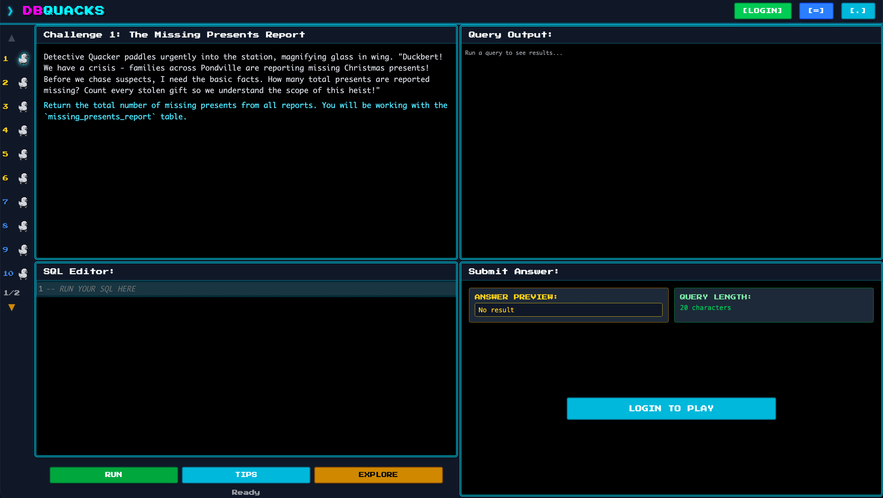Click the RUN button

pos(114,475)
